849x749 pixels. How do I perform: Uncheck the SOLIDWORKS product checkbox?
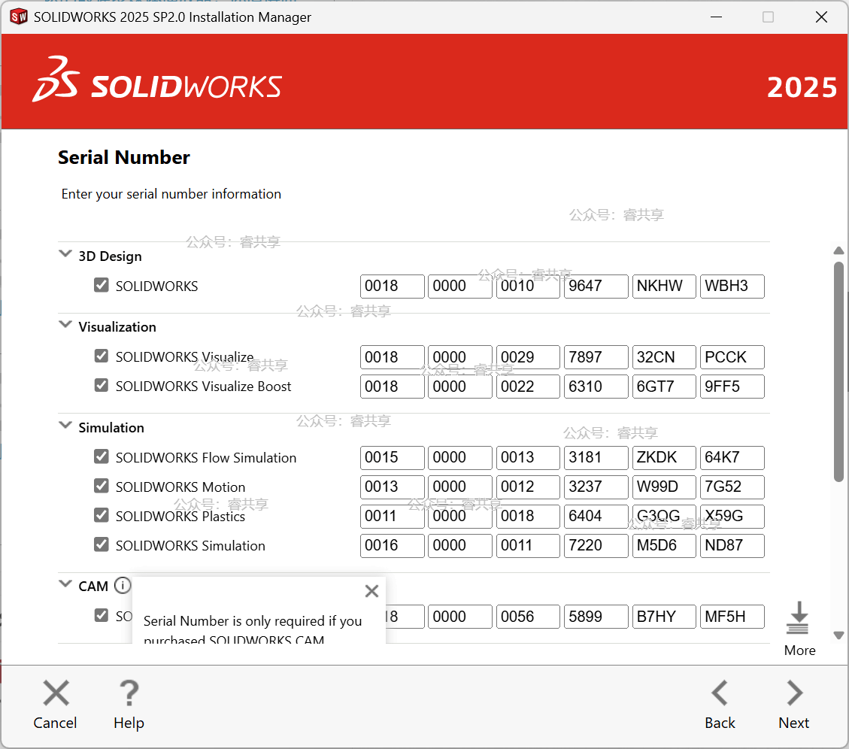(102, 285)
